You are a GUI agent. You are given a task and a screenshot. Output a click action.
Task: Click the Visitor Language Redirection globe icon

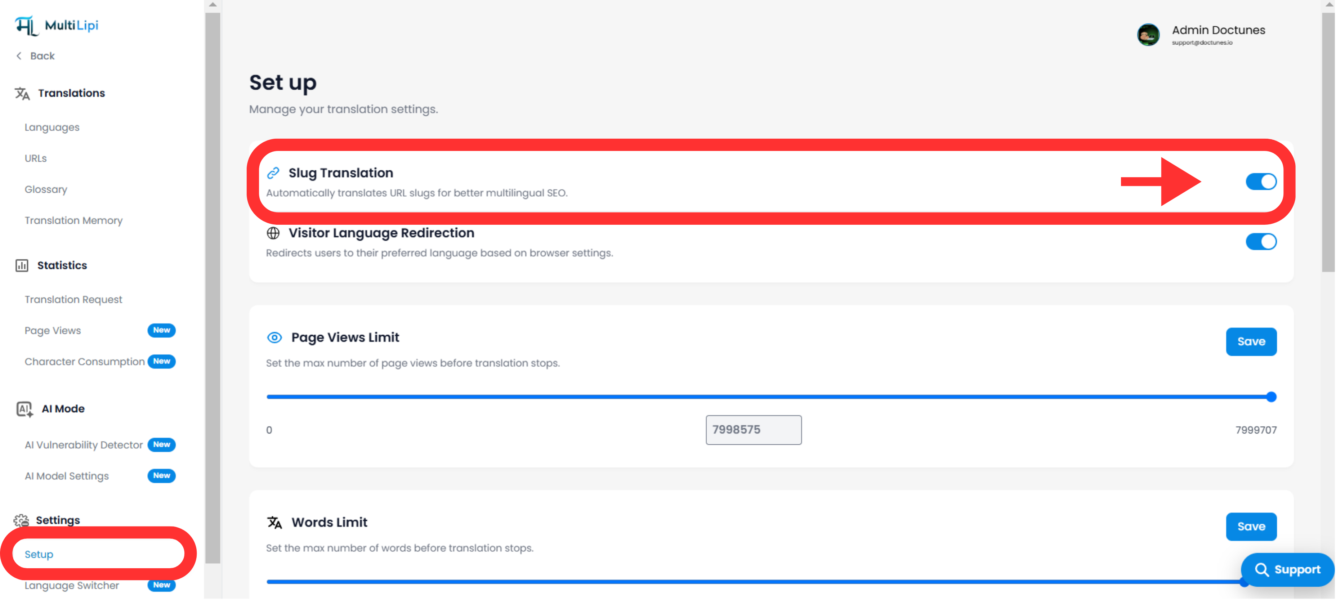click(x=273, y=233)
